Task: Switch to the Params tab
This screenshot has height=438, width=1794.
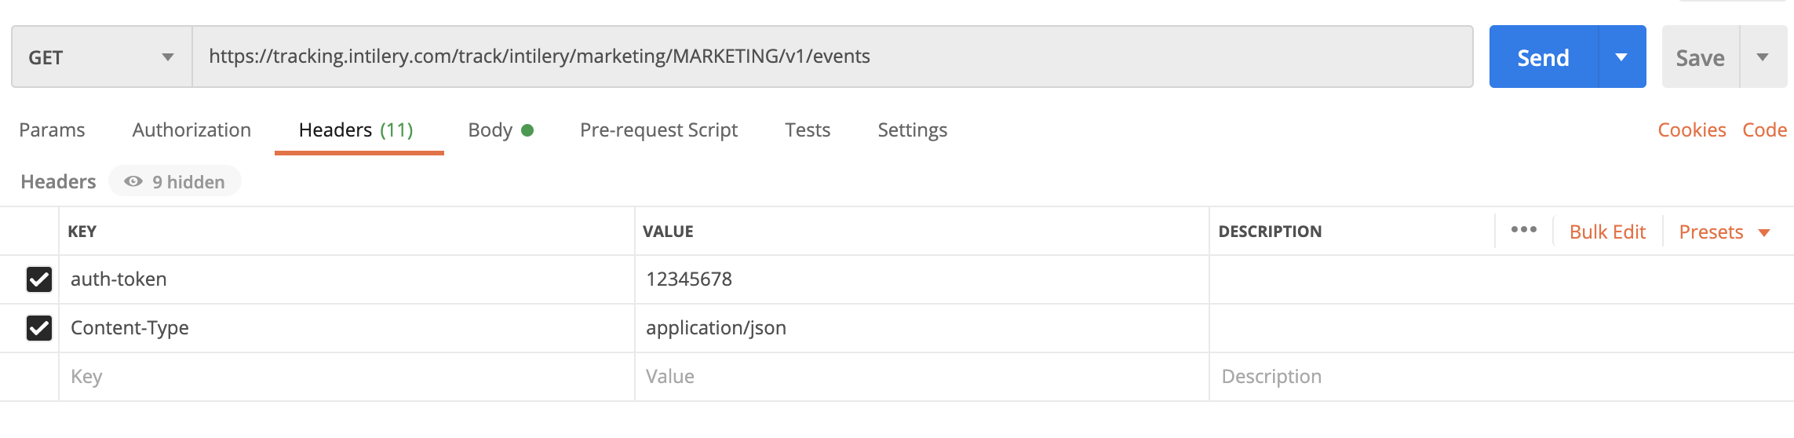Action: pyautogui.click(x=52, y=130)
